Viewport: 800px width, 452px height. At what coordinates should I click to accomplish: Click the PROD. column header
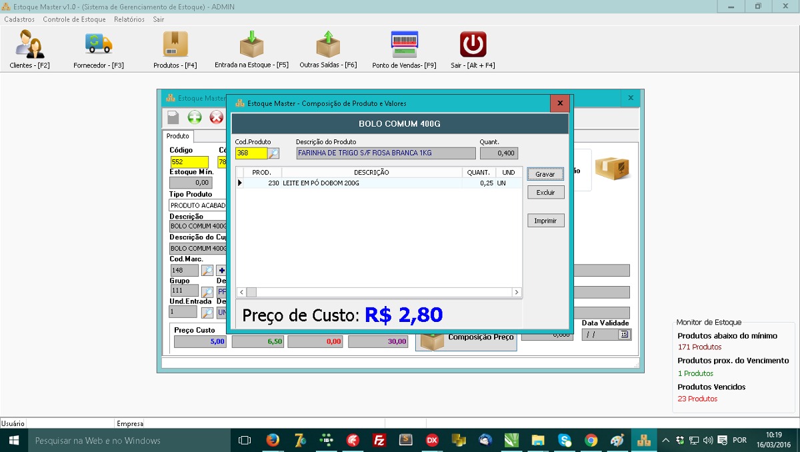point(262,173)
